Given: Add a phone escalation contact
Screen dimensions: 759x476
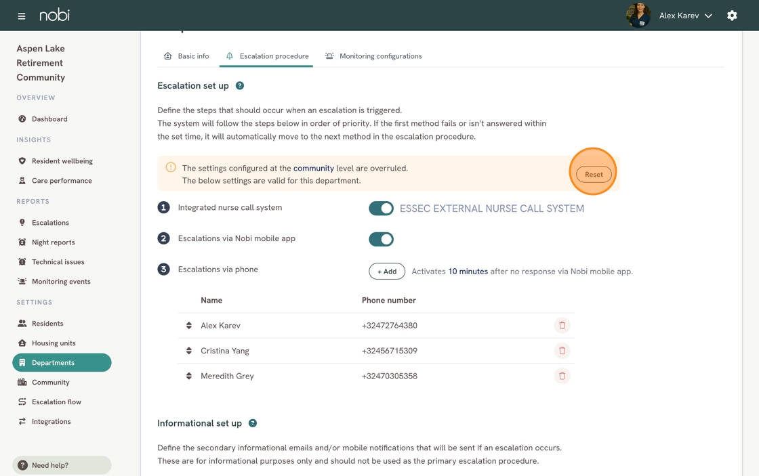Looking at the screenshot, I should coord(387,272).
